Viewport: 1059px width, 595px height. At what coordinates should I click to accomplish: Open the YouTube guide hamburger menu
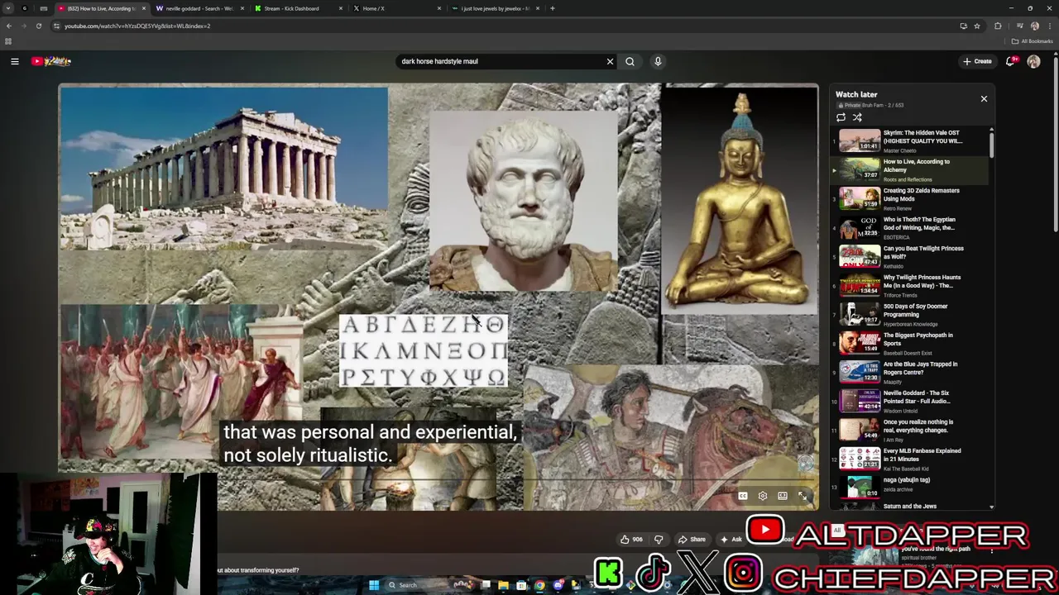[x=14, y=61]
